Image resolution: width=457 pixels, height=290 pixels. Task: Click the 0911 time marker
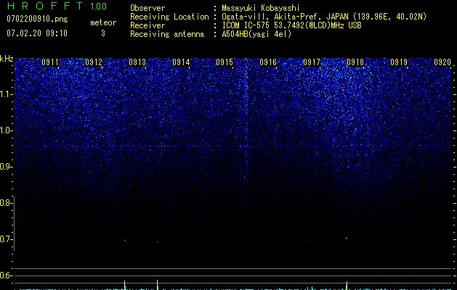tap(50, 62)
